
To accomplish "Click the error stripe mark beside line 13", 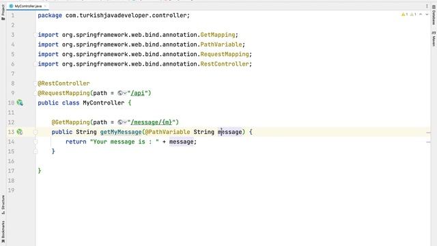I will pyautogui.click(x=428, y=133).
